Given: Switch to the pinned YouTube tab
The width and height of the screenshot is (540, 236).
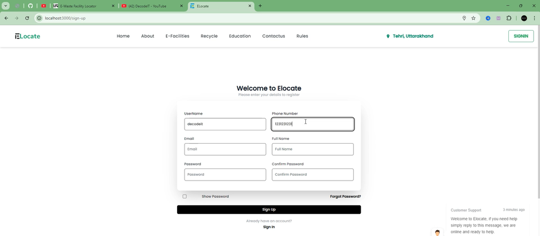Looking at the screenshot, I should pos(44,6).
